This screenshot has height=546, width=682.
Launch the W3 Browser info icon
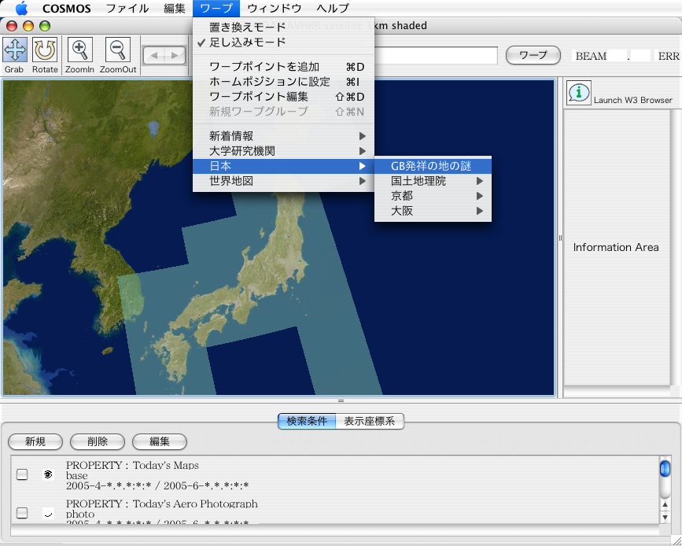pos(578,93)
